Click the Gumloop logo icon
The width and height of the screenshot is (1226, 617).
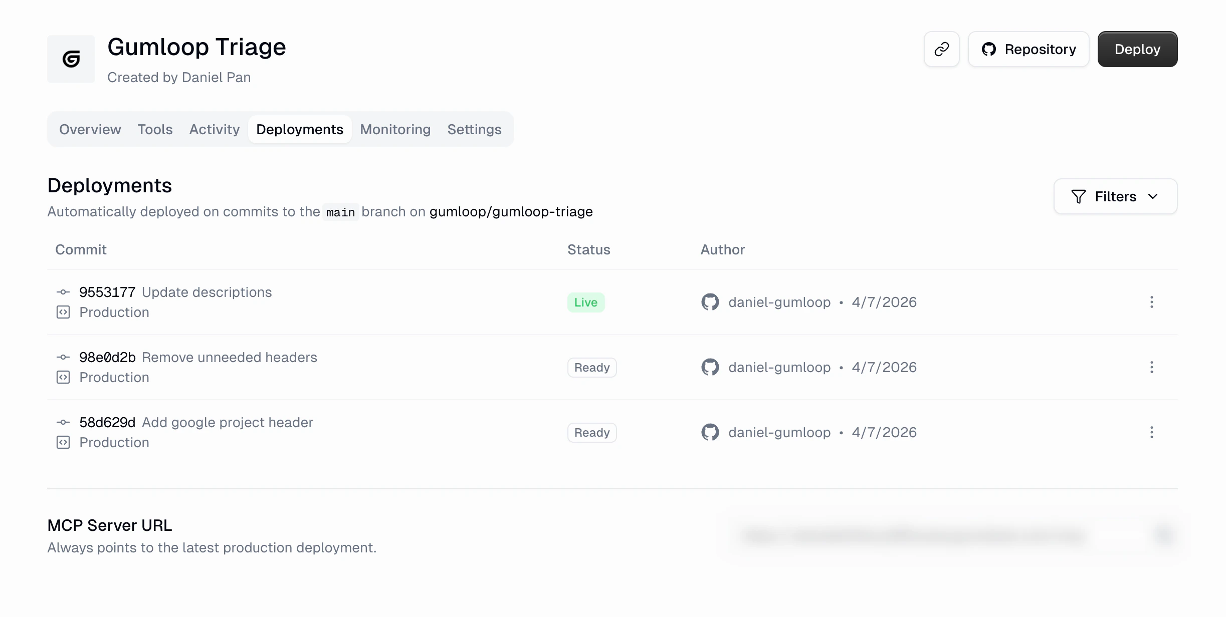71,59
